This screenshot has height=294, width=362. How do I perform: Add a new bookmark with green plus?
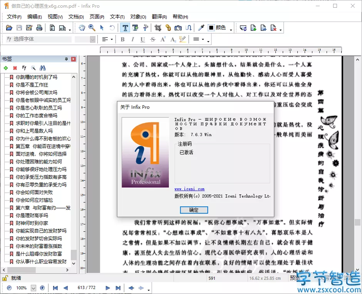tap(6, 68)
